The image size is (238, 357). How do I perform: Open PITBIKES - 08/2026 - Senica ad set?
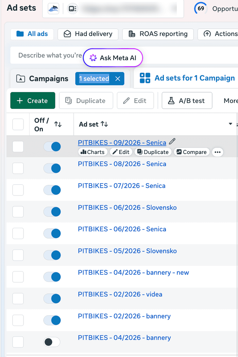[x=122, y=164]
